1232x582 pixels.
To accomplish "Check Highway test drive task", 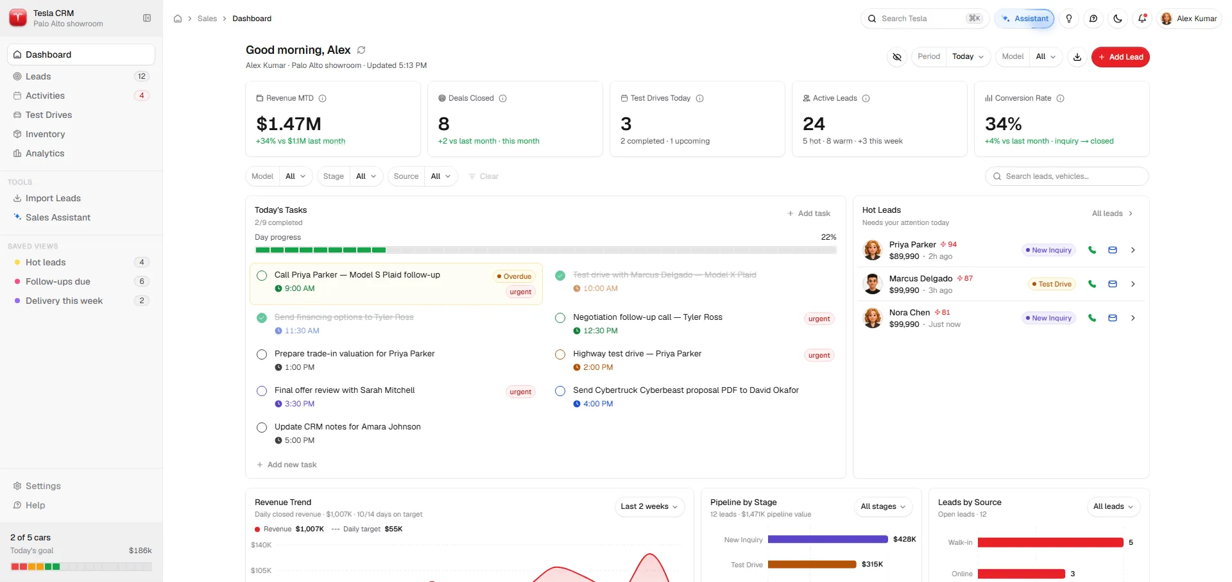I will click(x=560, y=354).
